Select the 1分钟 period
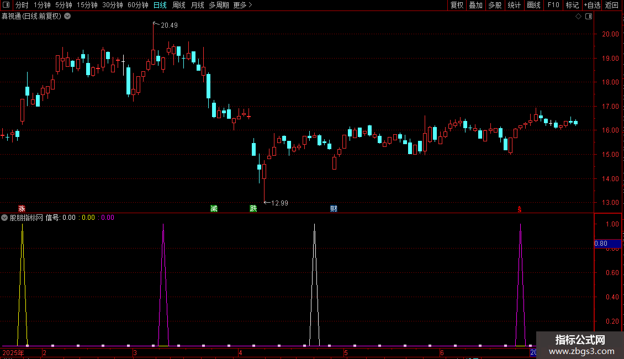624x359 pixels. [42, 5]
